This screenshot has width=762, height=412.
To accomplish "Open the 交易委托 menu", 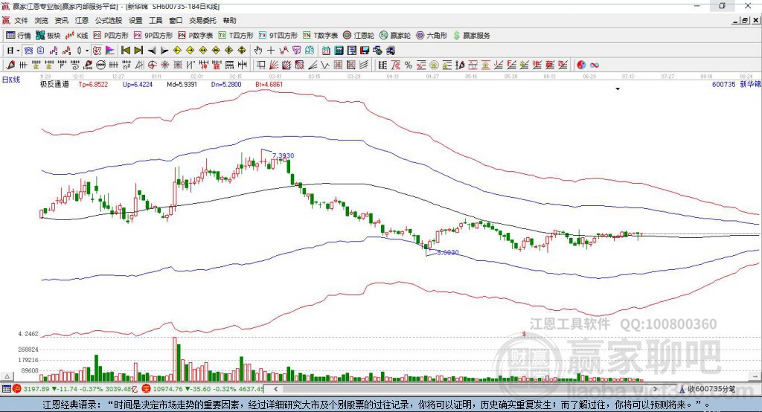I will (202, 20).
